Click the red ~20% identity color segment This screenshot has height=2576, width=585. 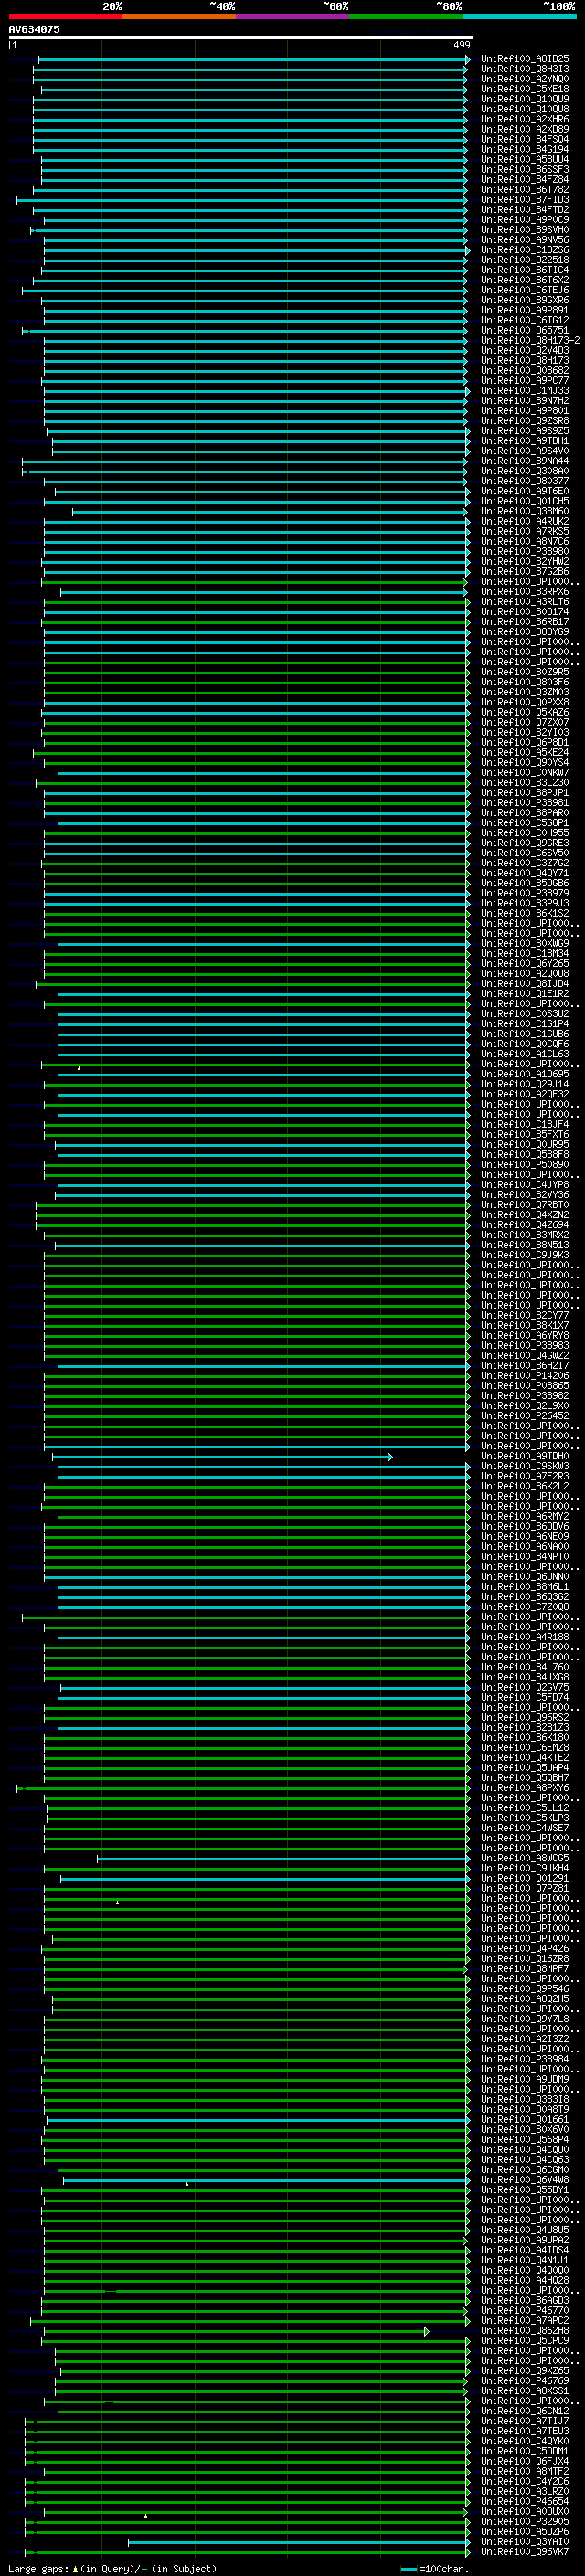pyautogui.click(x=65, y=16)
